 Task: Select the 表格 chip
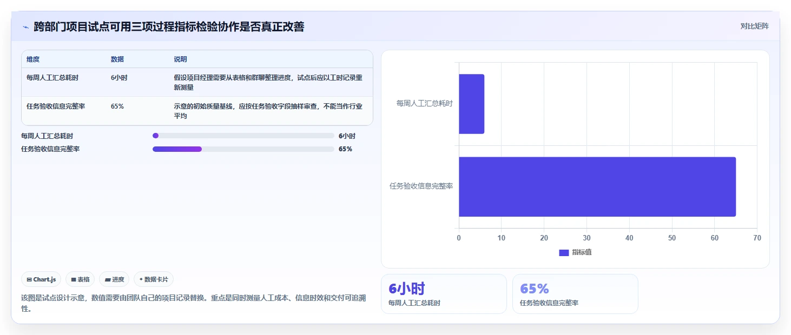tap(80, 279)
